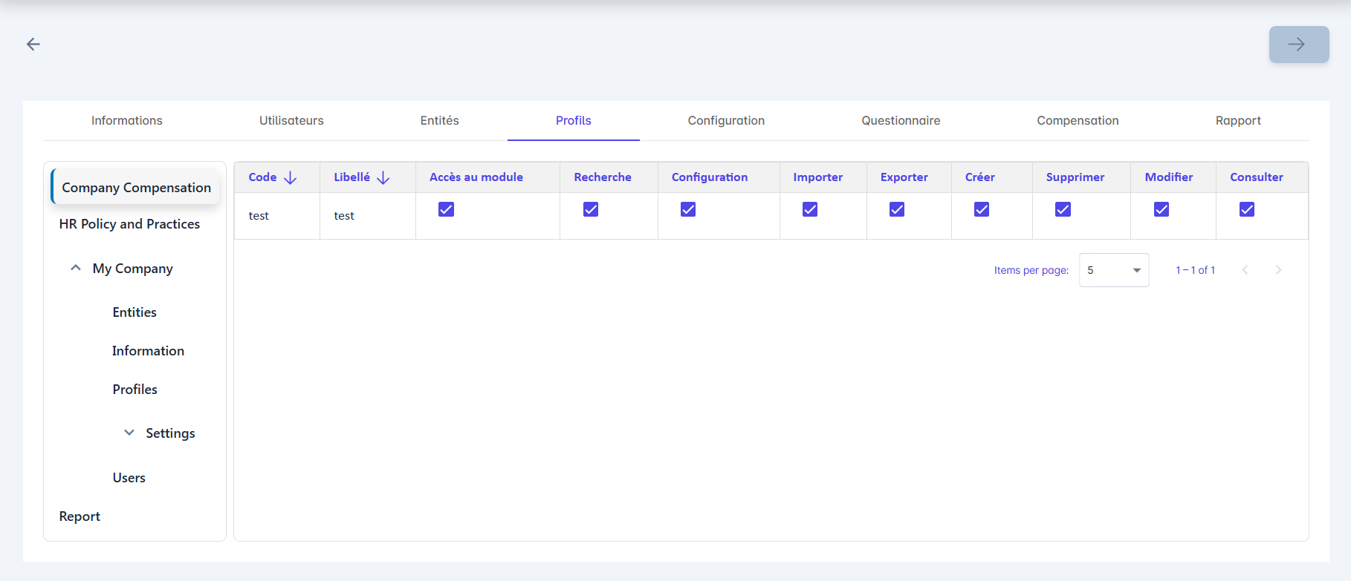Open the Questionnaire tab
The width and height of the screenshot is (1351, 581).
[x=901, y=121]
